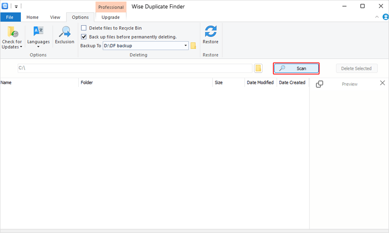The width and height of the screenshot is (389, 233).
Task: Open the File menu
Action: pos(10,17)
